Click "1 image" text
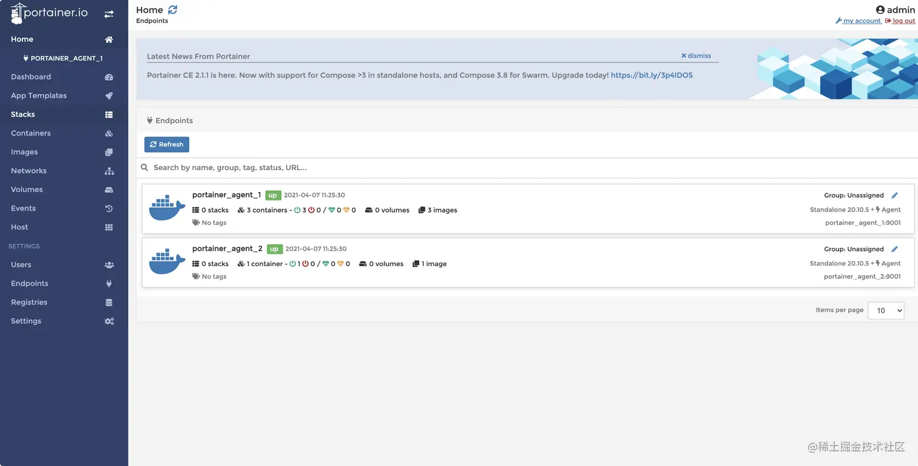The image size is (918, 466). 434,264
